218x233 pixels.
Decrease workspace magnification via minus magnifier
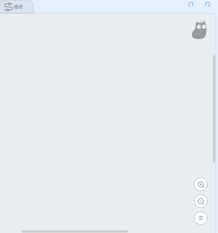(x=201, y=201)
